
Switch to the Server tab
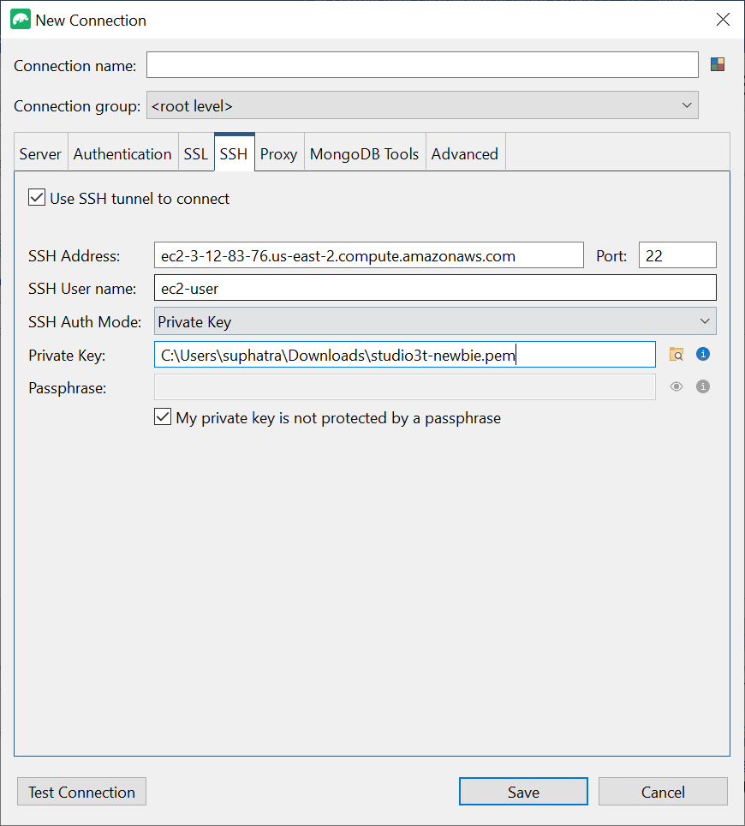(x=40, y=153)
